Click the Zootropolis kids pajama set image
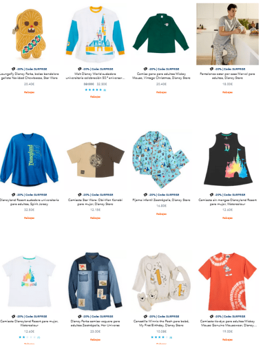Screen dimensions: 265x345 click(161, 160)
